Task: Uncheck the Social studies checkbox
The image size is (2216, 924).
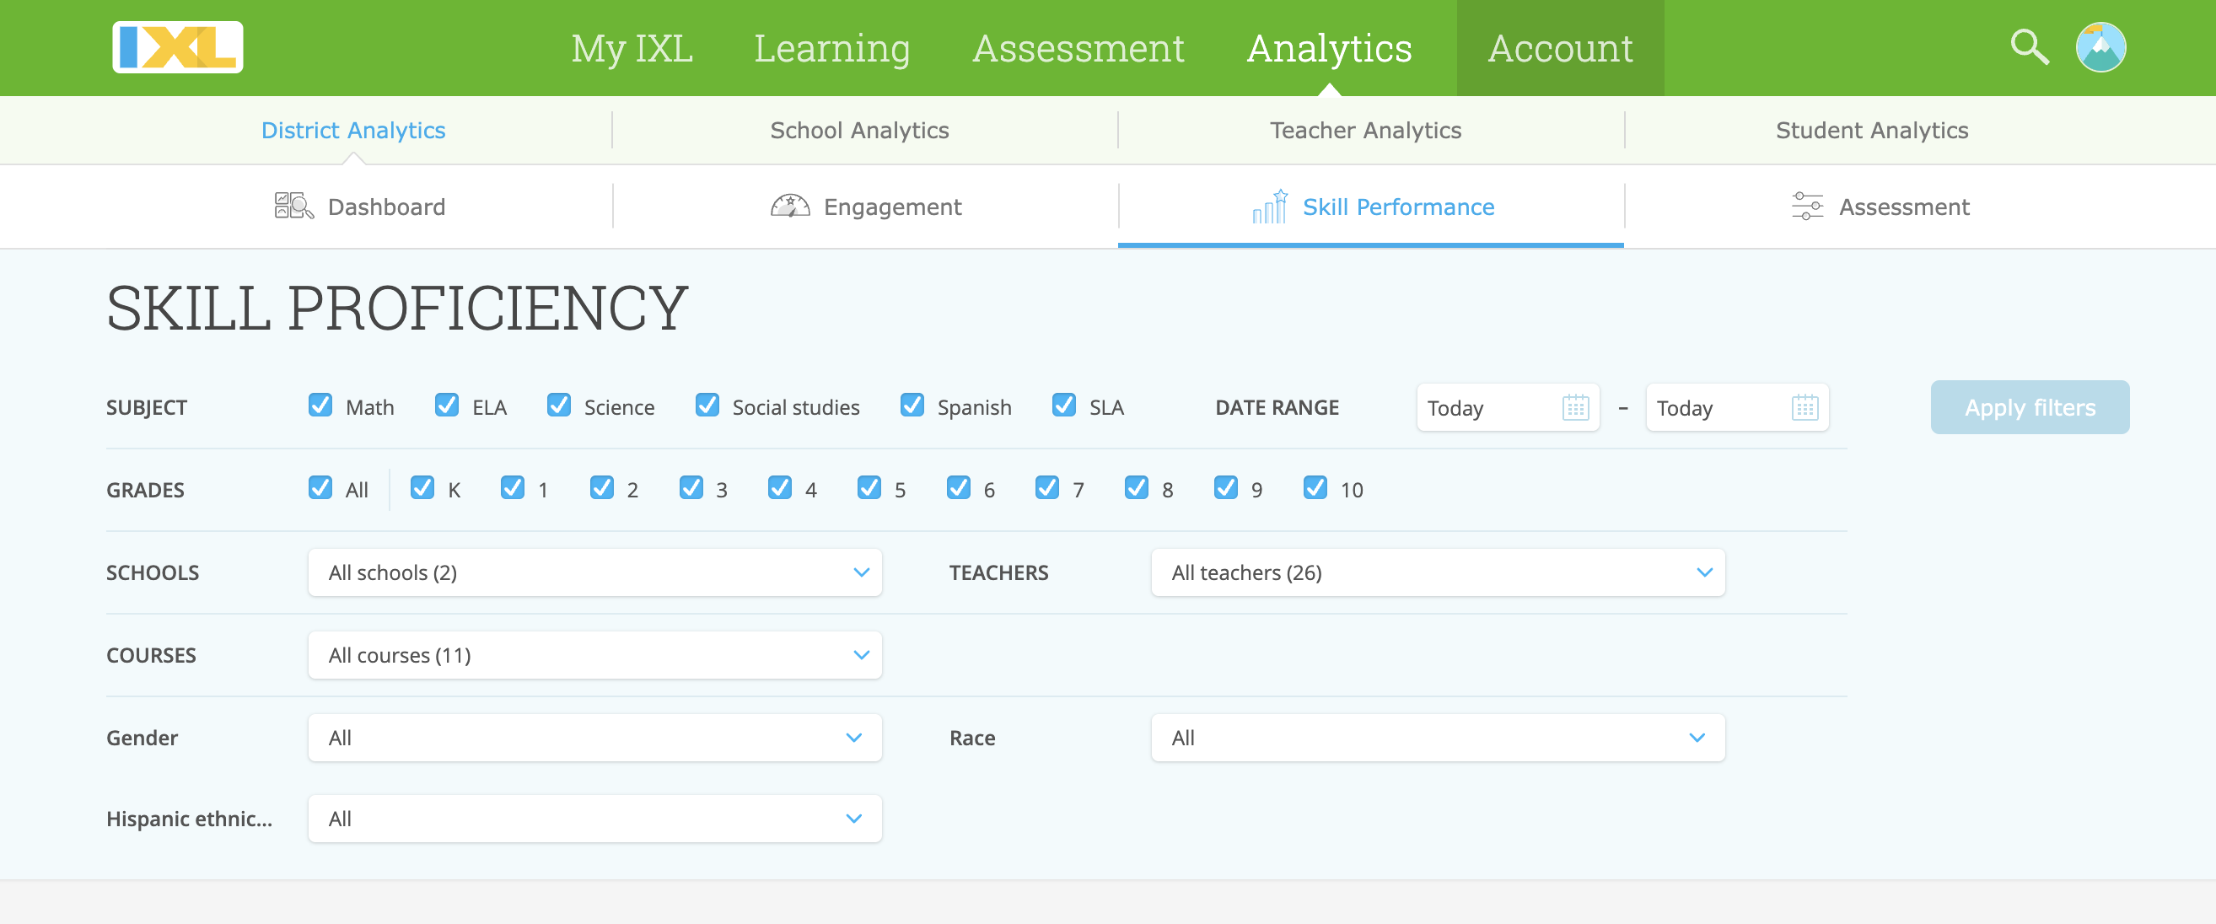Action: (707, 406)
